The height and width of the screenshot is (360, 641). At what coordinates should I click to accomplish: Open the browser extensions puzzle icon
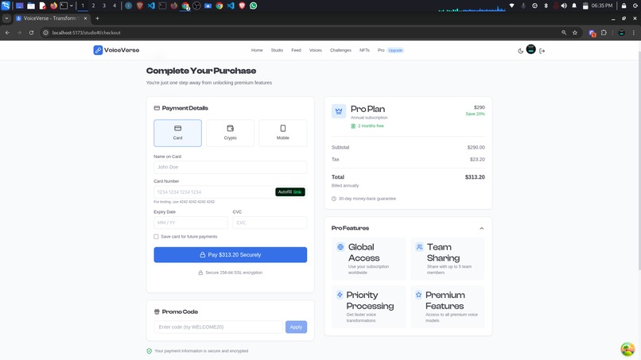(x=604, y=33)
